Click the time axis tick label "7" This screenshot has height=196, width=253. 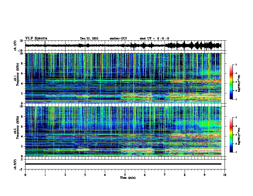coord(165,175)
